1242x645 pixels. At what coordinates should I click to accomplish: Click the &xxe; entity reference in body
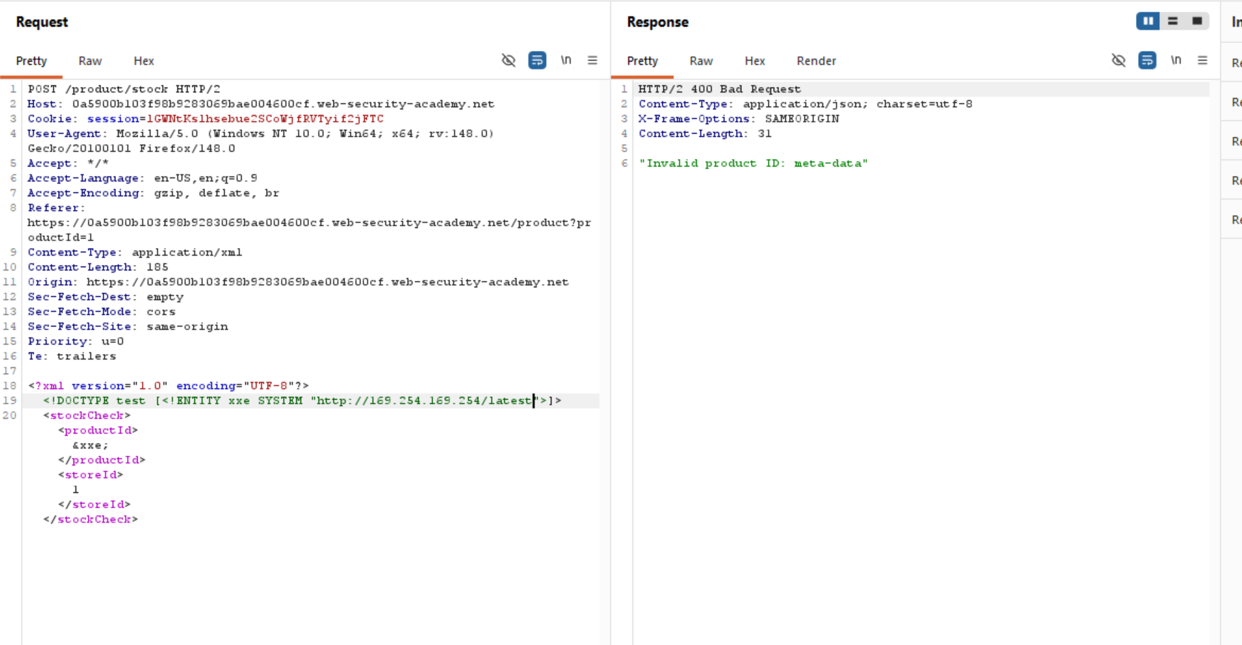(91, 445)
